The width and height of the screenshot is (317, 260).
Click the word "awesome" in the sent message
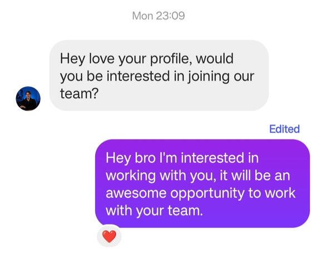(x=136, y=193)
